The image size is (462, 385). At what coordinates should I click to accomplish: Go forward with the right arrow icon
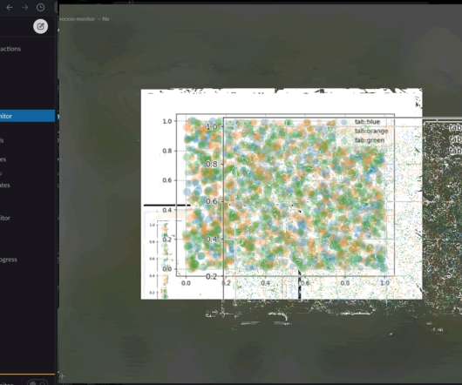pyautogui.click(x=25, y=7)
